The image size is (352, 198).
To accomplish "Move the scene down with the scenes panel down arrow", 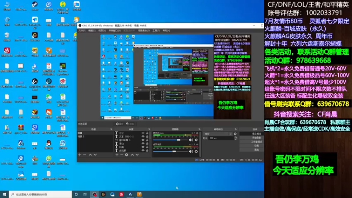I will (x=95, y=155).
